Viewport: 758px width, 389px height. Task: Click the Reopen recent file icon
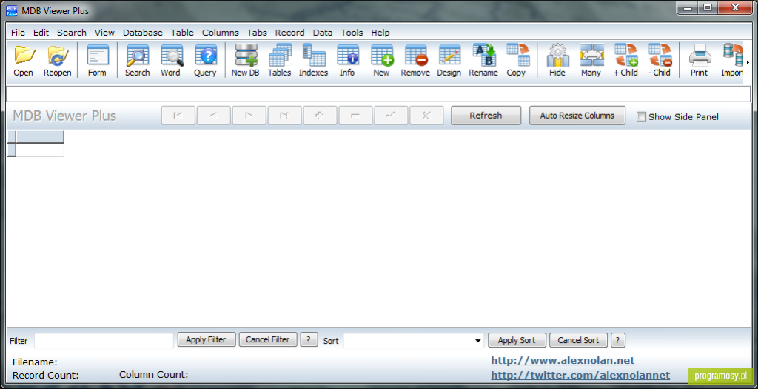click(x=58, y=60)
